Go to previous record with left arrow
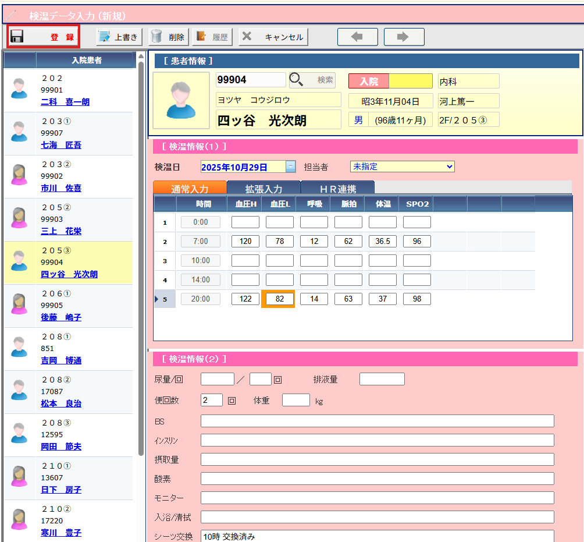584x542 pixels. pyautogui.click(x=357, y=37)
